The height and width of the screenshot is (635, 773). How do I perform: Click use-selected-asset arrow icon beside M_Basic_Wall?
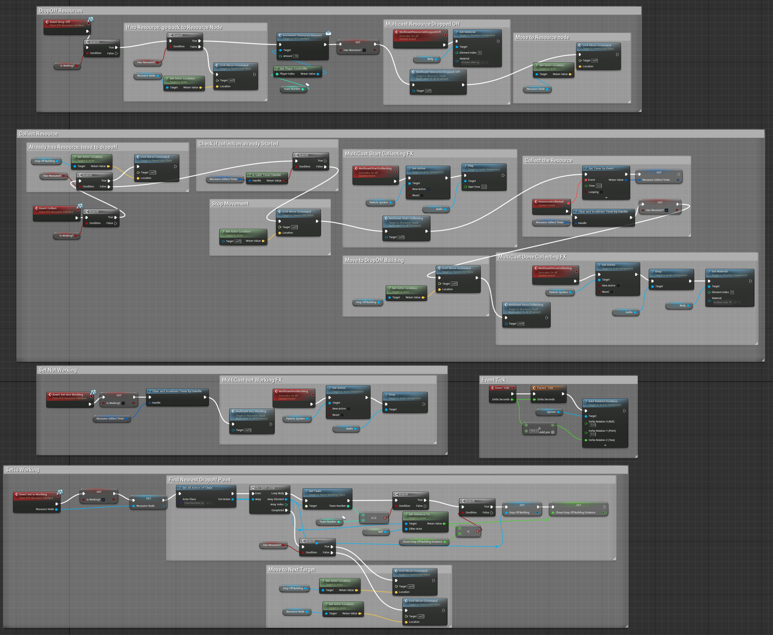pos(483,62)
